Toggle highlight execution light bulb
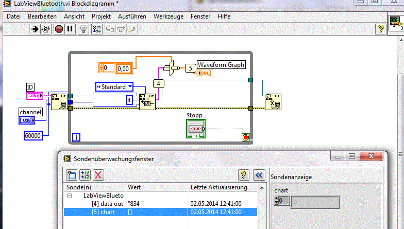Screen dimensions: 404x229 pyautogui.click(x=83, y=29)
